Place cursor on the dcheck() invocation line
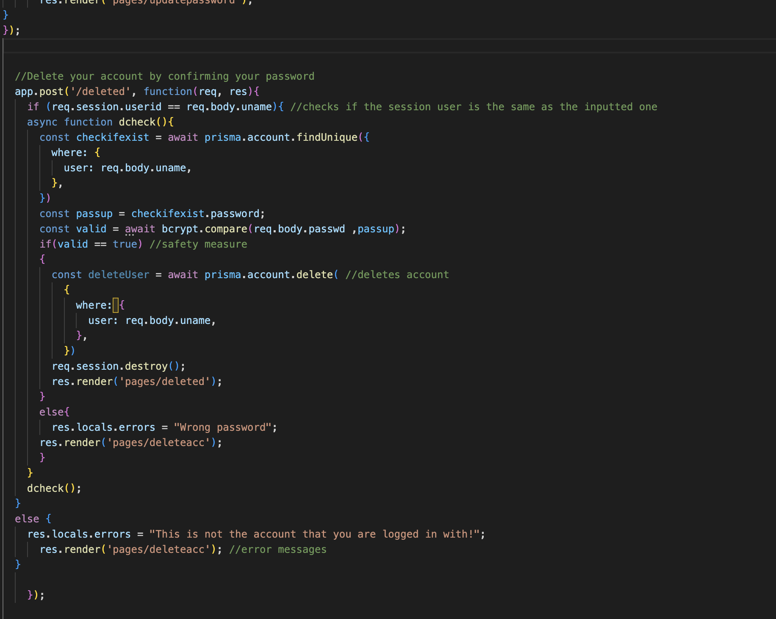This screenshot has height=619, width=776. click(53, 488)
